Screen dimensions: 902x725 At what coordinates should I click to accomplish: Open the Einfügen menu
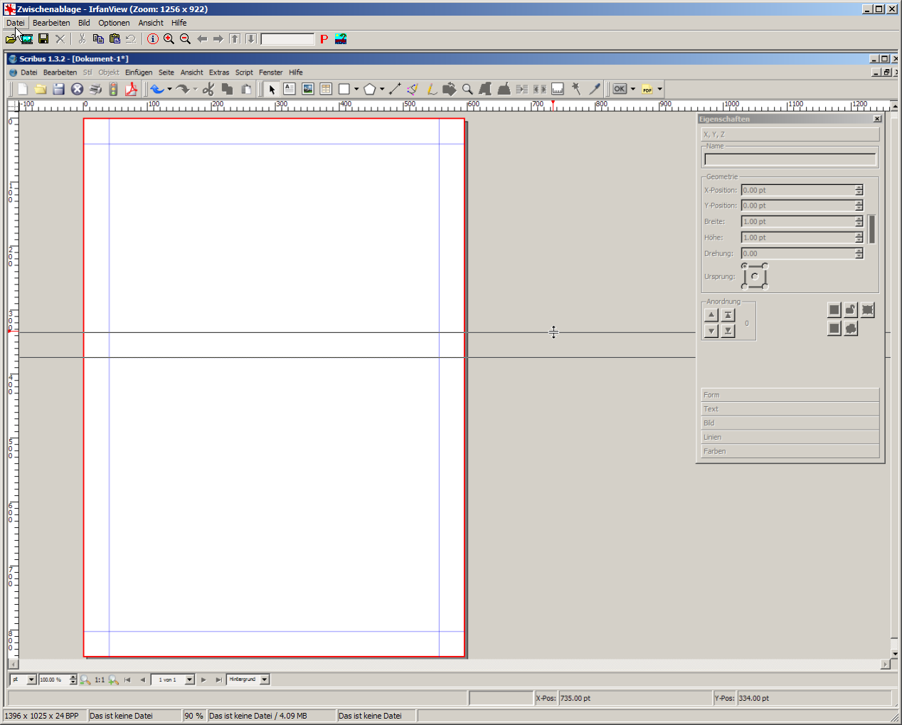(x=139, y=73)
